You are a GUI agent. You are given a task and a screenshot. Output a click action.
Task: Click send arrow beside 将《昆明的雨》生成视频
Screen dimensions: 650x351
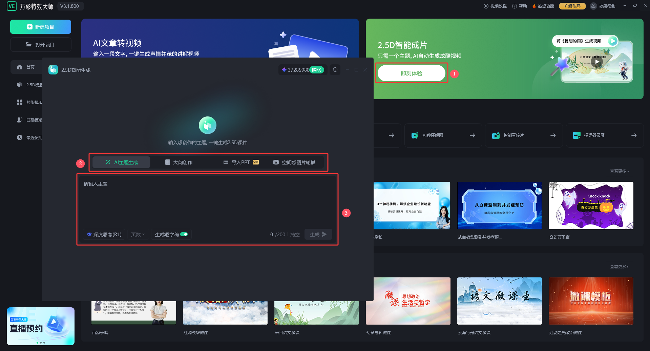(612, 41)
